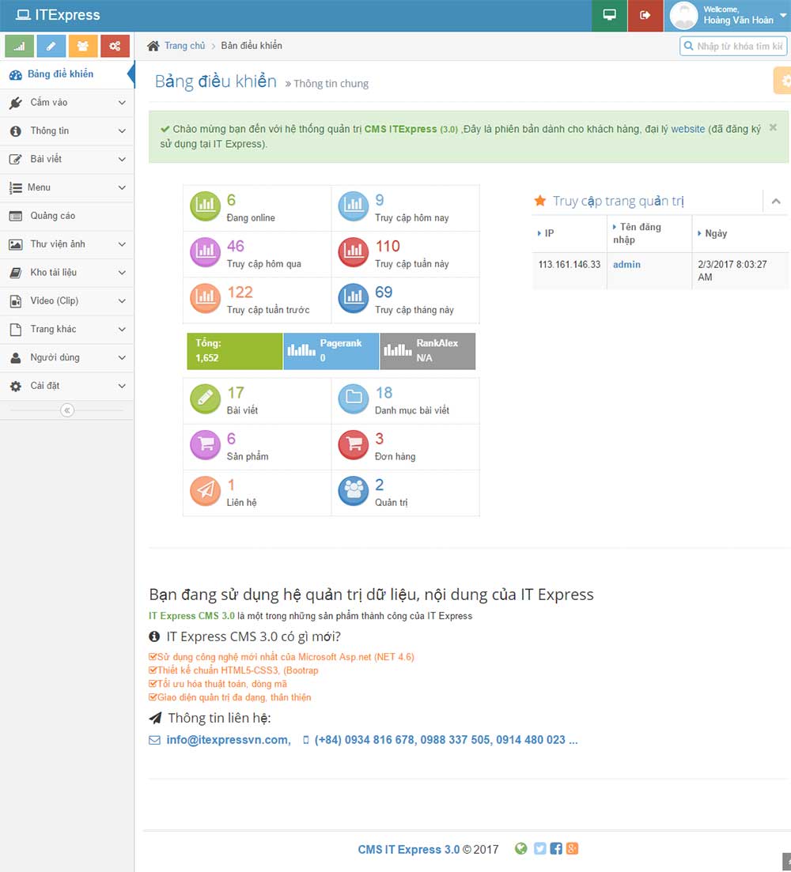Click the purple cart Sản phẩm icon
The height and width of the screenshot is (872, 791).
[205, 445]
